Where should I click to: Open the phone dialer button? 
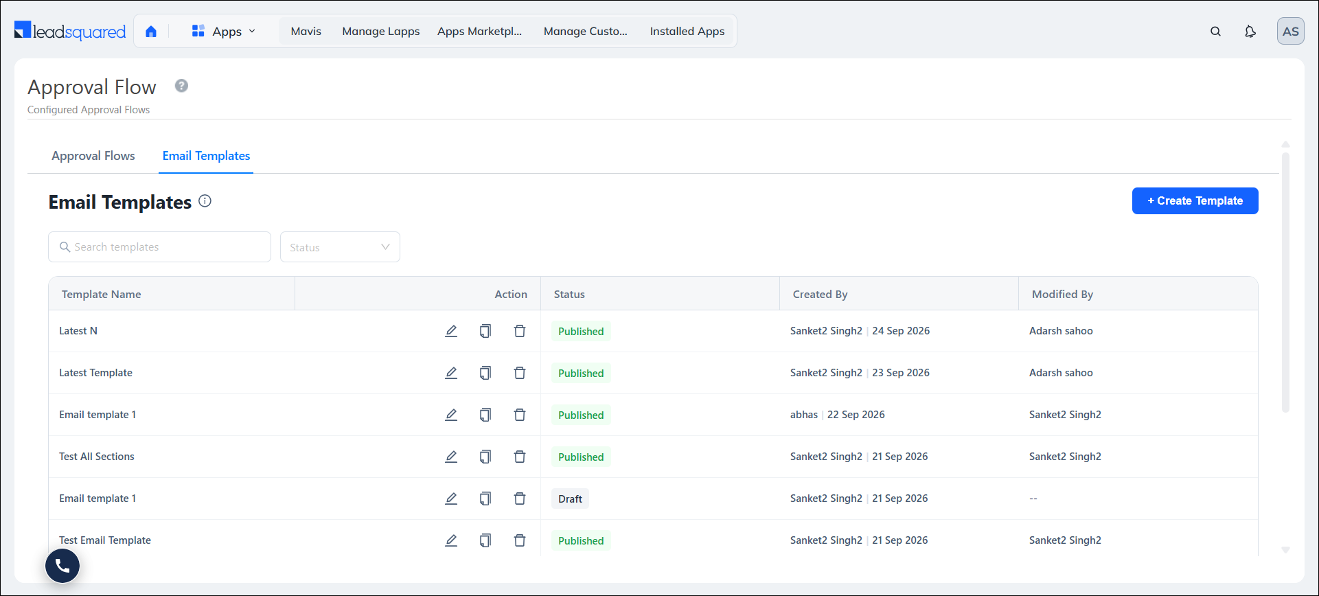pyautogui.click(x=62, y=566)
